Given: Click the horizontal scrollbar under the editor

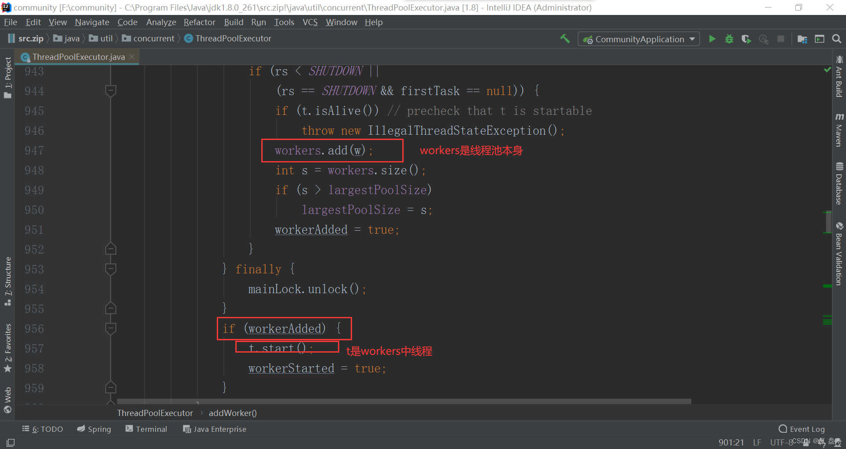Looking at the screenshot, I should [x=404, y=401].
